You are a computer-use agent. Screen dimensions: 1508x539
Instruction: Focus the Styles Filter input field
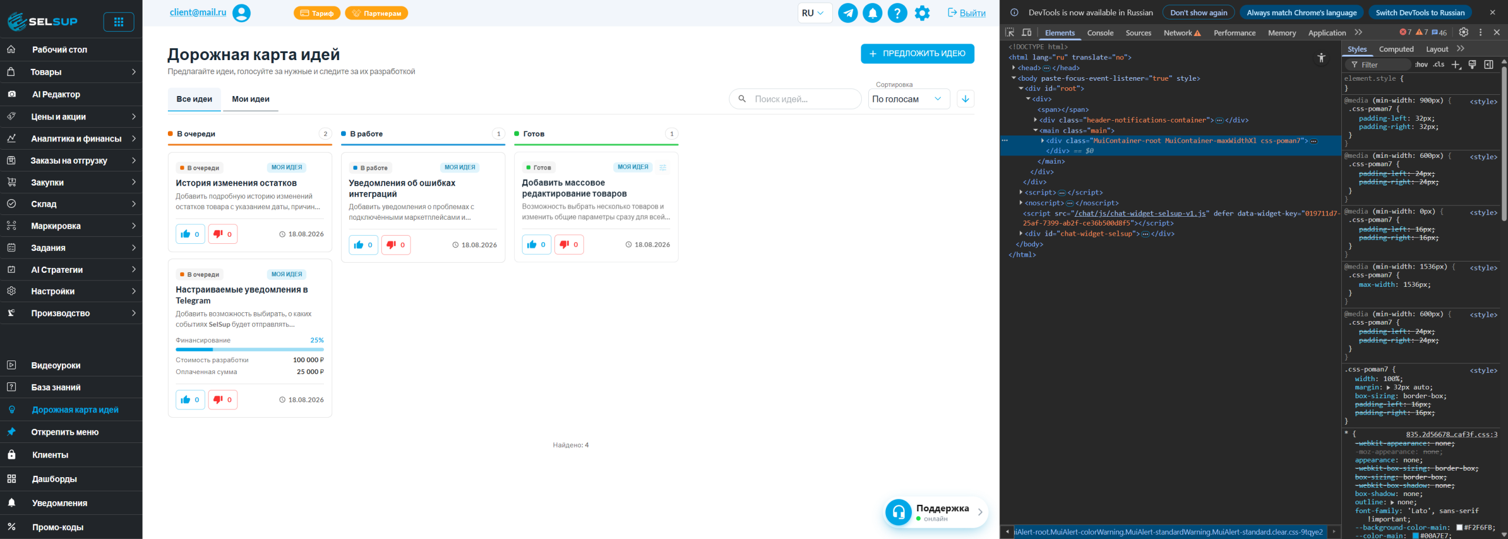[x=1378, y=65]
